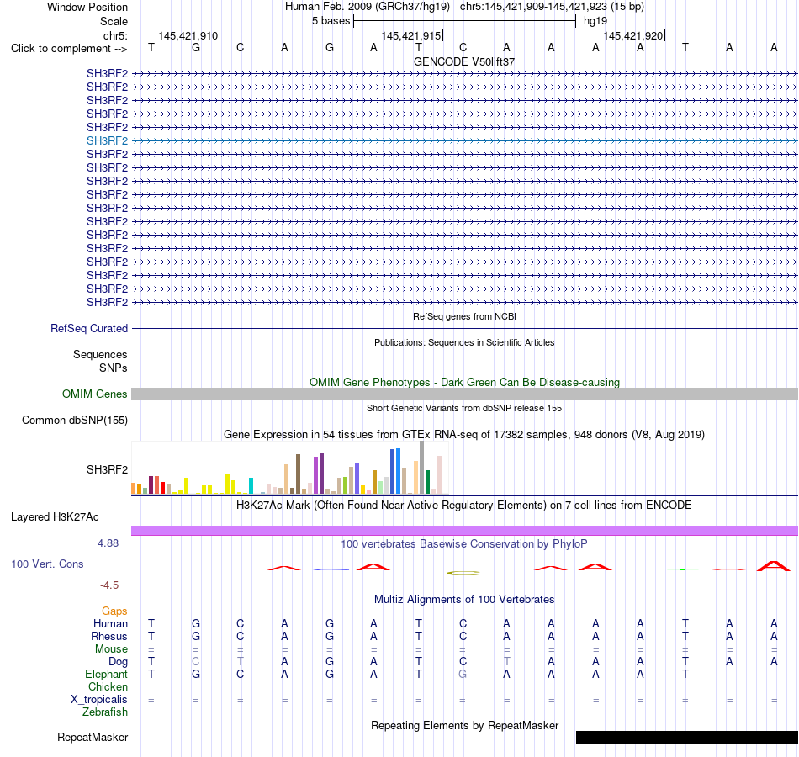
Task: Click the Chicken alignment row label
Action: tap(108, 686)
